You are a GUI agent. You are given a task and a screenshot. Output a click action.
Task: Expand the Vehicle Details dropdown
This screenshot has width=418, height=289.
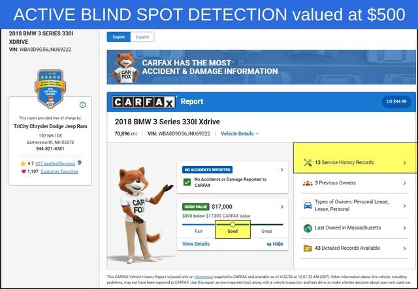239,133
